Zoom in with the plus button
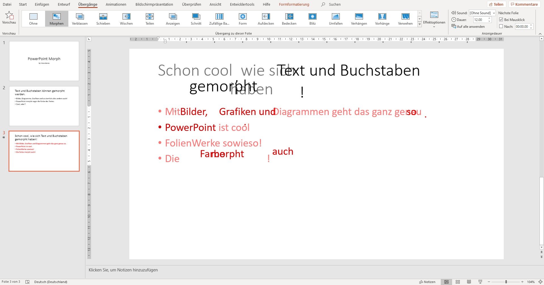The height and width of the screenshot is (285, 544). (522, 282)
